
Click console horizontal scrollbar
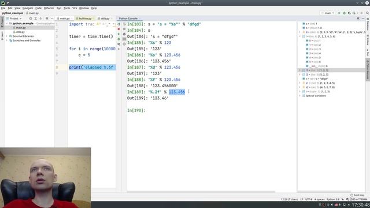pos(201,192)
